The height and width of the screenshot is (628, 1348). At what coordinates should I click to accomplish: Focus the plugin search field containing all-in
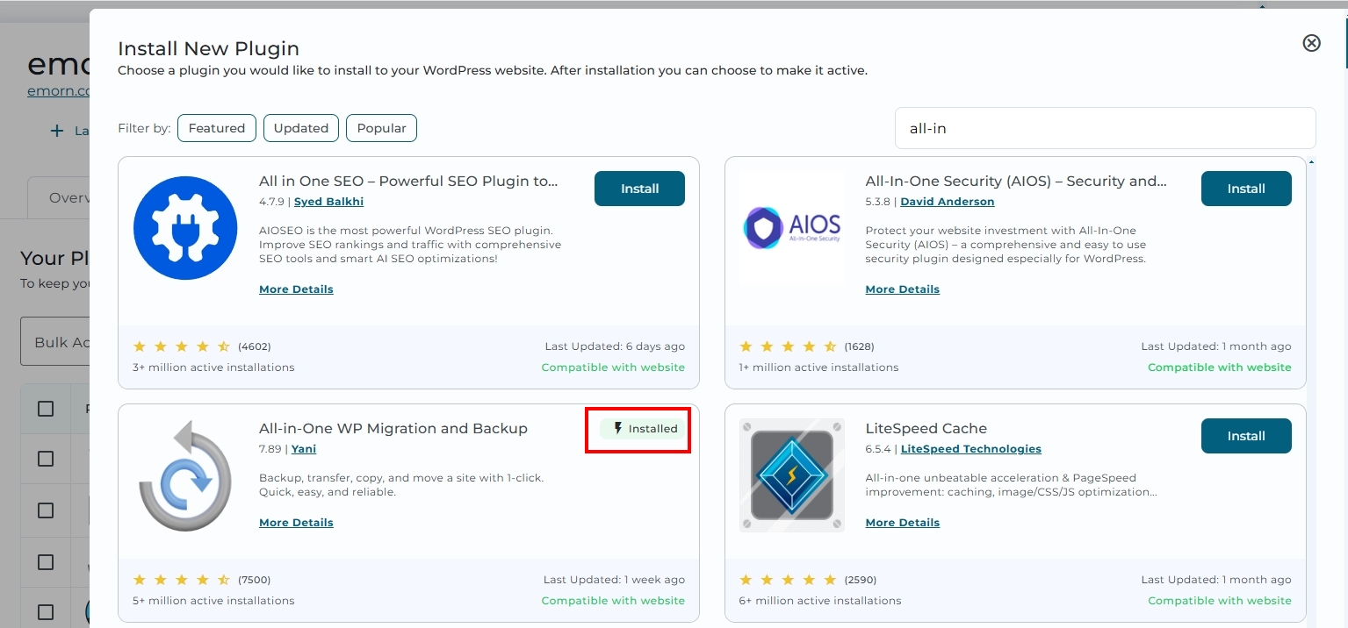(x=1105, y=128)
